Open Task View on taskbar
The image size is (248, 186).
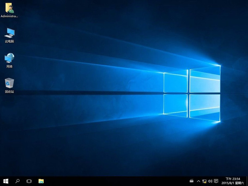pyautogui.click(x=29, y=181)
